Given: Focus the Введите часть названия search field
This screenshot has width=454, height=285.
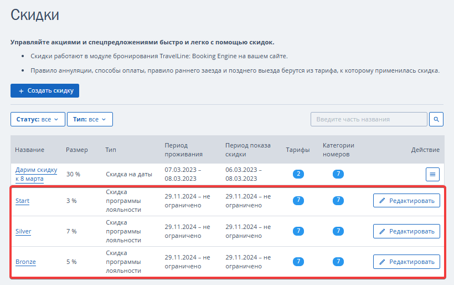Looking at the screenshot, I should (x=369, y=119).
